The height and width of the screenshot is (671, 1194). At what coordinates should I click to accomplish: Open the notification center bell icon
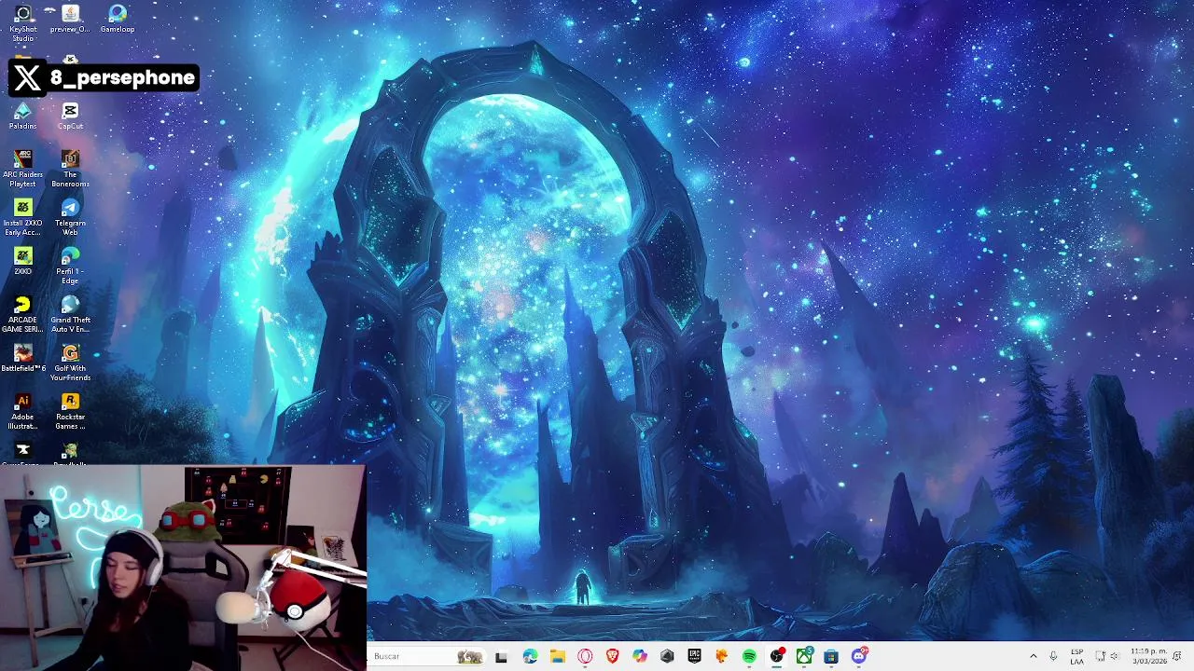1177,656
